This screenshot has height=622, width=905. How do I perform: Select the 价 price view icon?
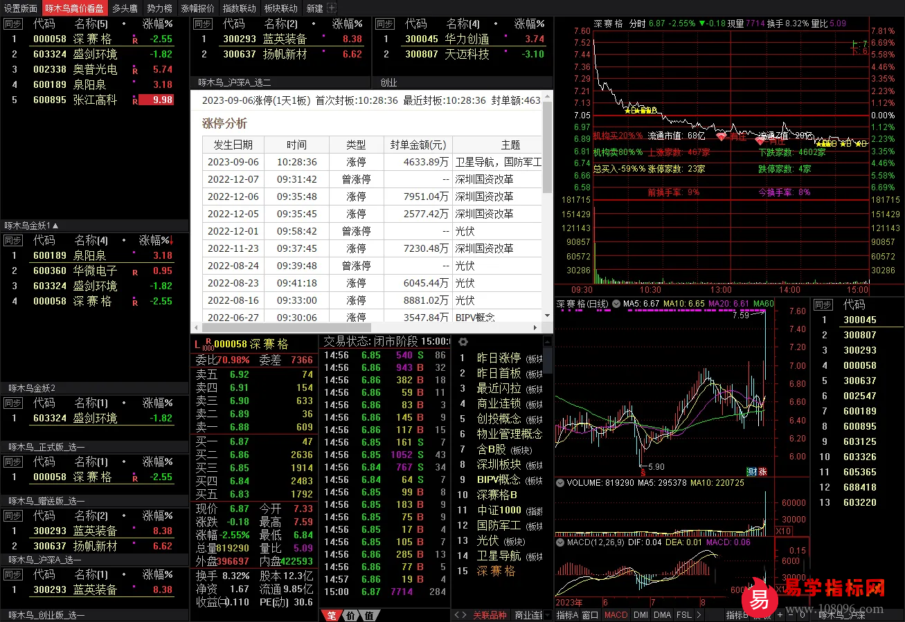click(x=350, y=615)
